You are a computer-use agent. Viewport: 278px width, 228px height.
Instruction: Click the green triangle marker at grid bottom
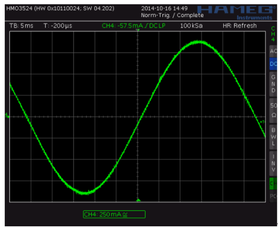pyautogui.click(x=138, y=200)
